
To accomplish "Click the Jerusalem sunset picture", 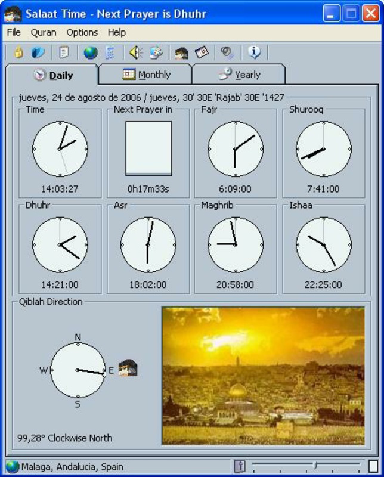I will pos(263,376).
